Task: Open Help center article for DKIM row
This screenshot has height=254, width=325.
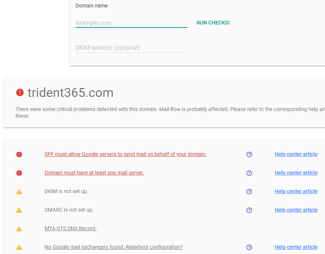Action: point(296,191)
